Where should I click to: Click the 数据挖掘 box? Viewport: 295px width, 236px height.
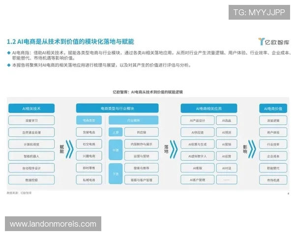[x=31, y=180]
